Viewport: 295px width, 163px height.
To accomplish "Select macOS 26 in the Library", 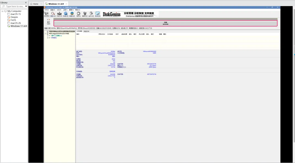I will tap(16, 23).
